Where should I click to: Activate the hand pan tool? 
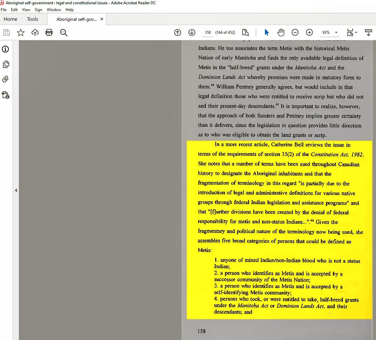(x=281, y=33)
